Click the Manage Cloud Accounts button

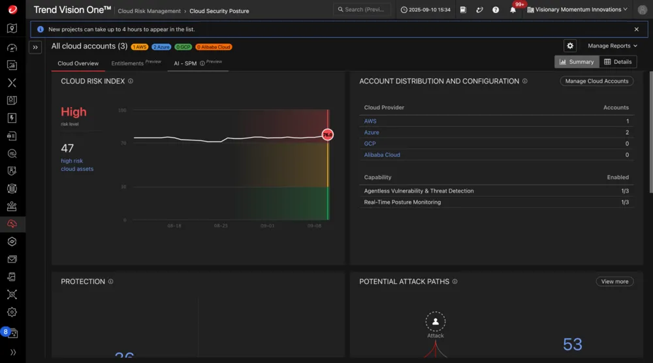(597, 81)
